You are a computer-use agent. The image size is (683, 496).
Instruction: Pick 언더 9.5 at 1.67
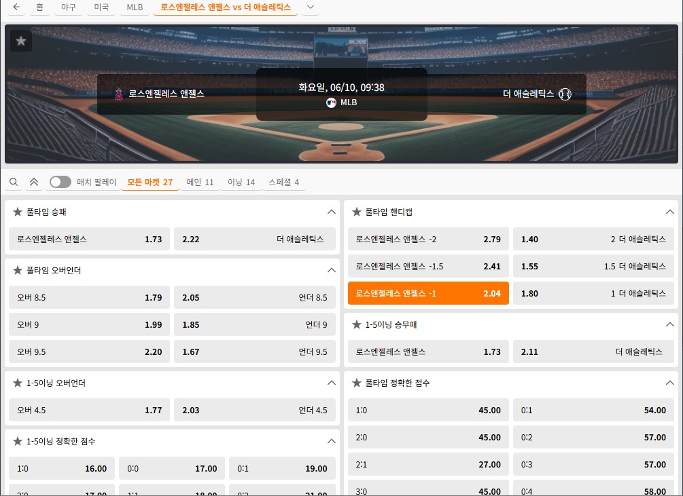(x=254, y=351)
